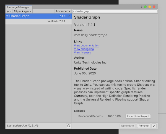
Task: Click the green window button
Action: pos(145,7)
